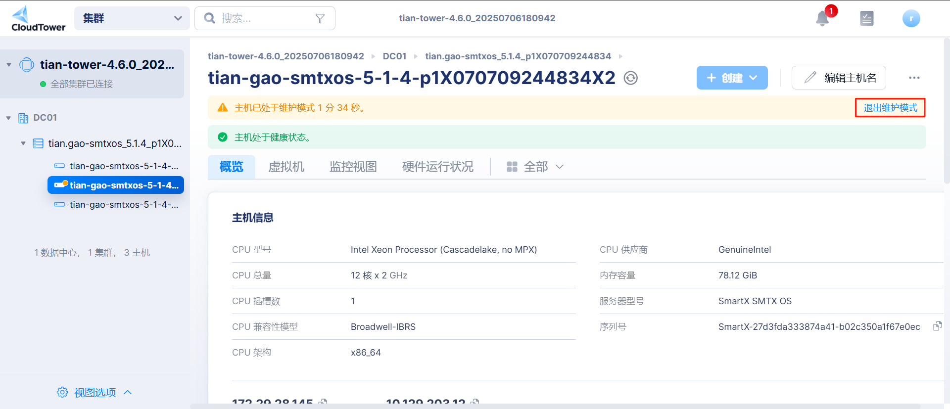Click the 编辑主机名 button
950x409 pixels.
[x=839, y=78]
